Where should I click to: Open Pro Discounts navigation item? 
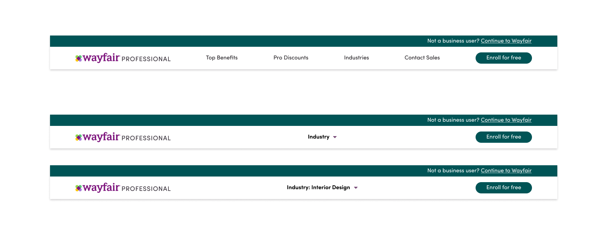coord(291,58)
